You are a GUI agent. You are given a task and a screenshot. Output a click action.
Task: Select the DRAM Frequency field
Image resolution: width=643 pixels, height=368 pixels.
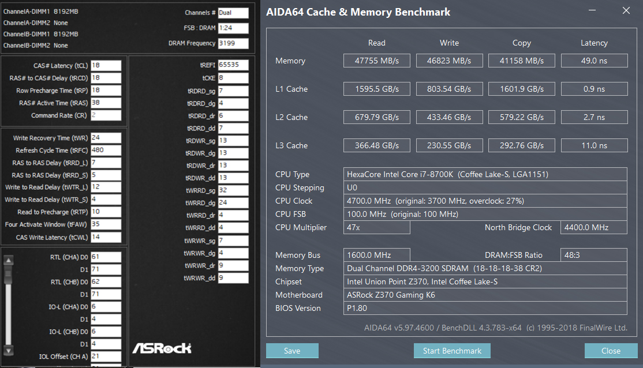(233, 43)
